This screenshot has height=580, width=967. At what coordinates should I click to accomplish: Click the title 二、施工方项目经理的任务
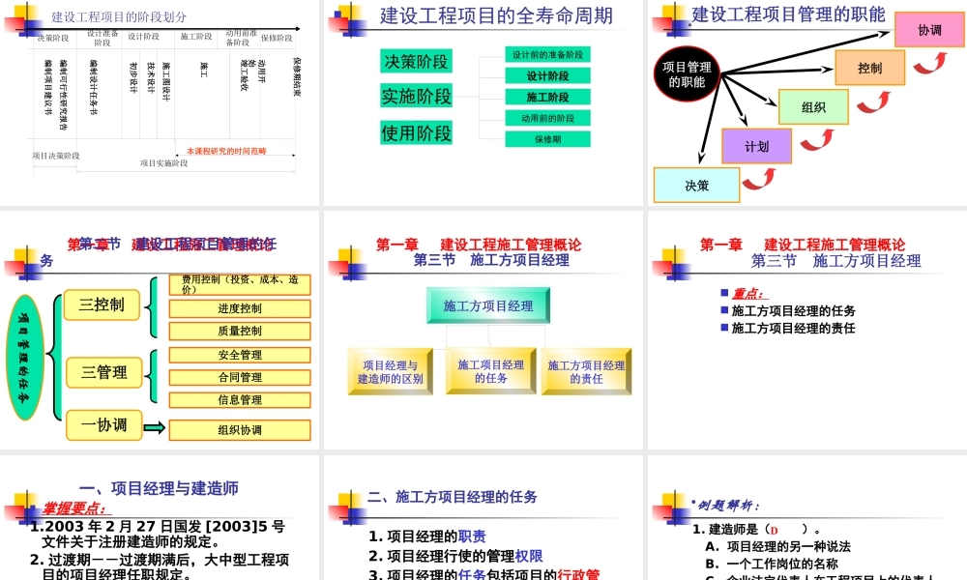[x=452, y=497]
